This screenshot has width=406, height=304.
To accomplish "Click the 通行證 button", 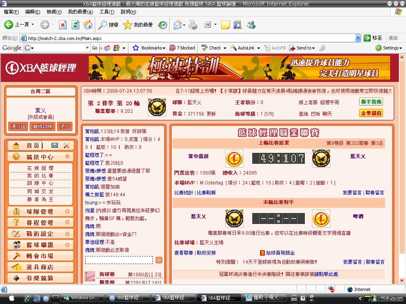I will [x=18, y=126].
